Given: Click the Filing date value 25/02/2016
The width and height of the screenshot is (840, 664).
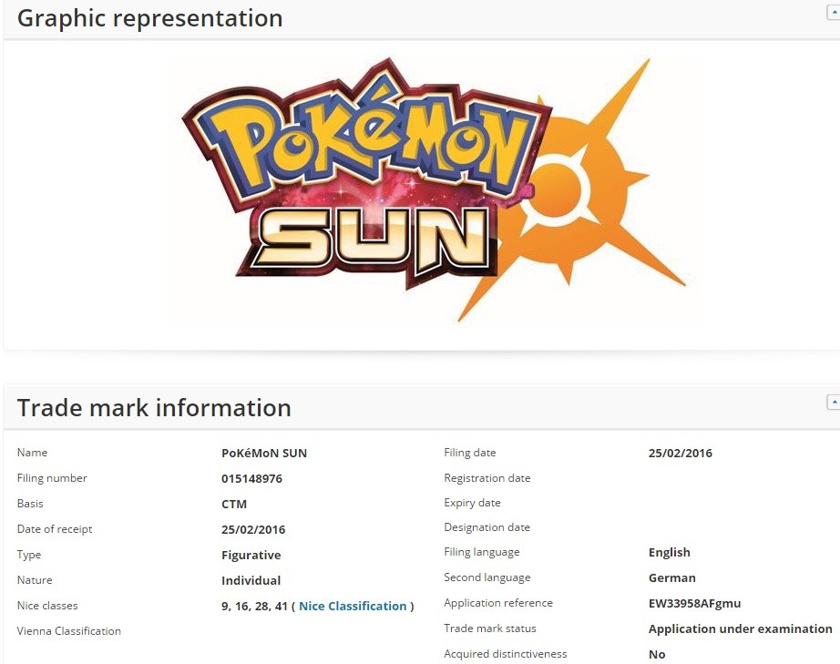Looking at the screenshot, I should (x=680, y=453).
